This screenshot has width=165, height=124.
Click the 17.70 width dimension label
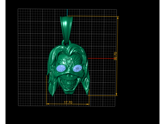[68, 102]
